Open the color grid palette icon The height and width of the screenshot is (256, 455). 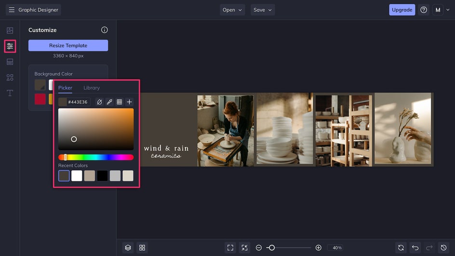119,102
